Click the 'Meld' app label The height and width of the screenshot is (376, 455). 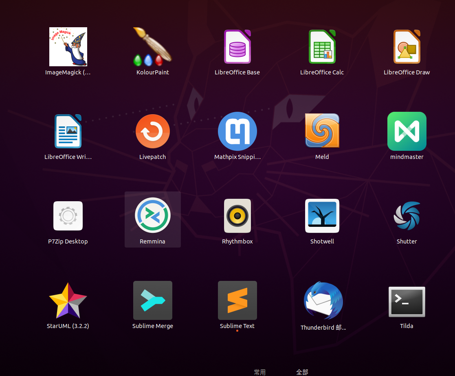click(322, 157)
